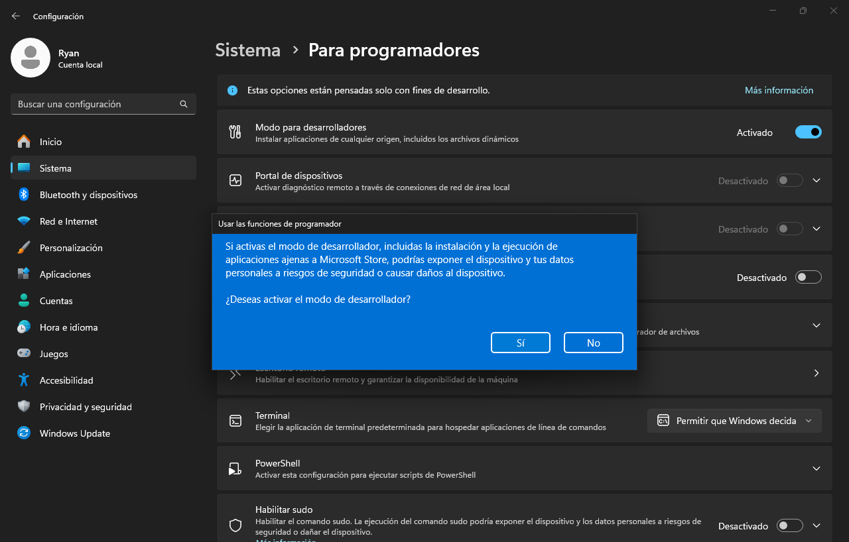Image resolution: width=849 pixels, height=542 pixels.
Task: Go back to Sistema in the breadcrumb
Action: 247,50
